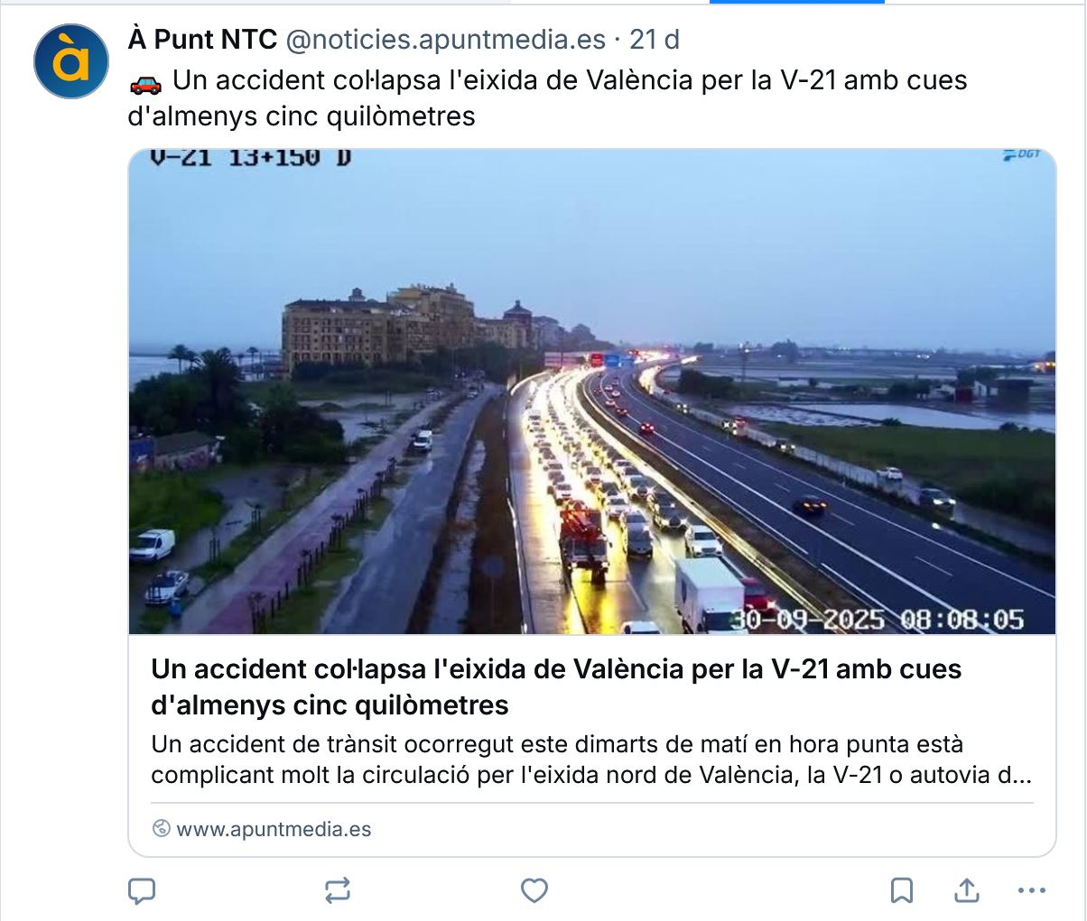Click the www.apuntmedia.es domain link

click(x=274, y=829)
